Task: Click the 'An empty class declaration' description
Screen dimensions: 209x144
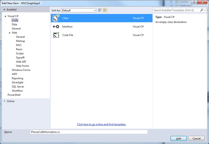Action: [x=171, y=22]
